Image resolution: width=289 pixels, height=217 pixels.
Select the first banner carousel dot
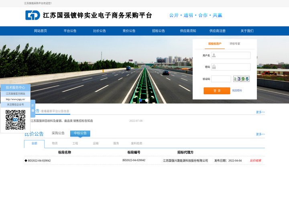point(140,100)
